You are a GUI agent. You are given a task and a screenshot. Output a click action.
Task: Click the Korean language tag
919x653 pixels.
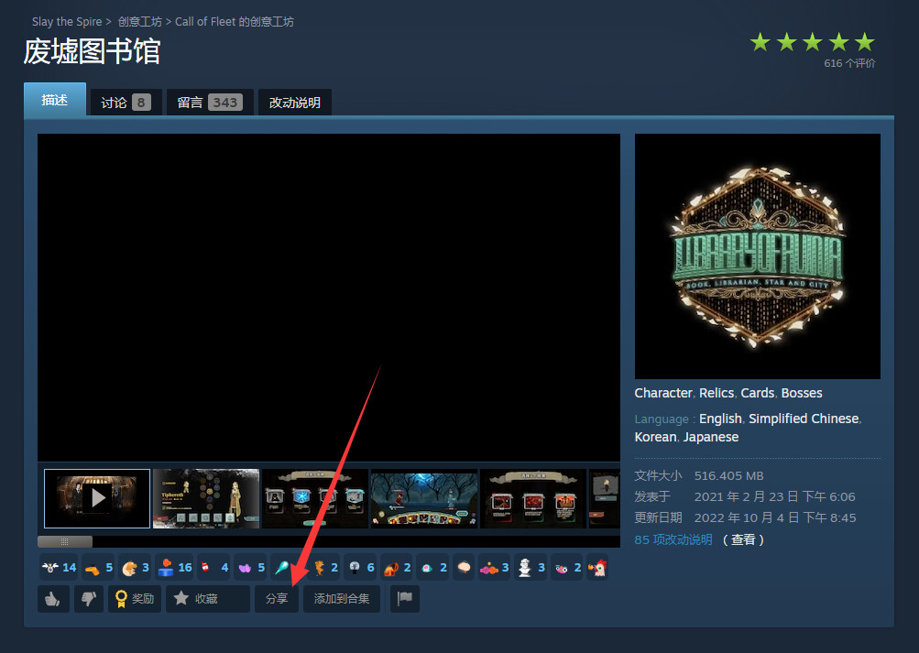(x=655, y=437)
